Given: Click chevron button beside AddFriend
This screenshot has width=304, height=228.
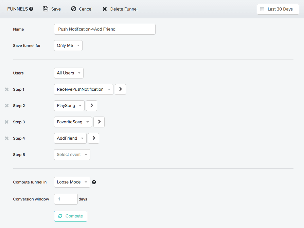Looking at the screenshot, I should coord(93,138).
